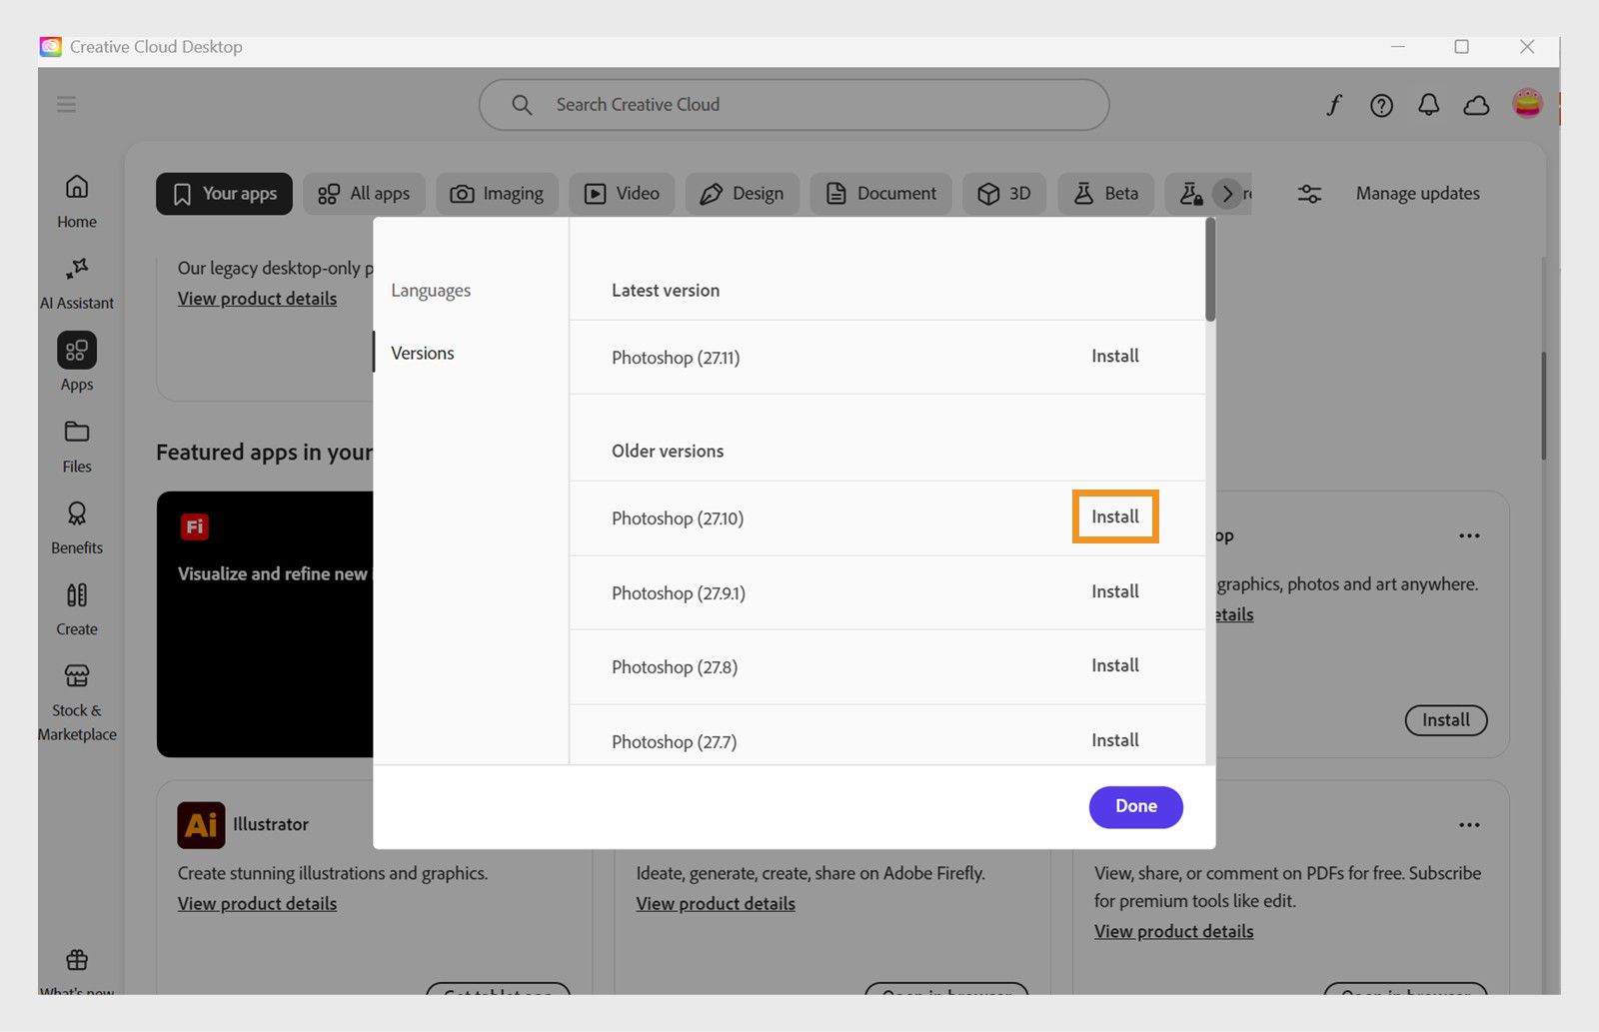Open View product details under PDF description
This screenshot has height=1032, width=1599.
(x=1173, y=932)
